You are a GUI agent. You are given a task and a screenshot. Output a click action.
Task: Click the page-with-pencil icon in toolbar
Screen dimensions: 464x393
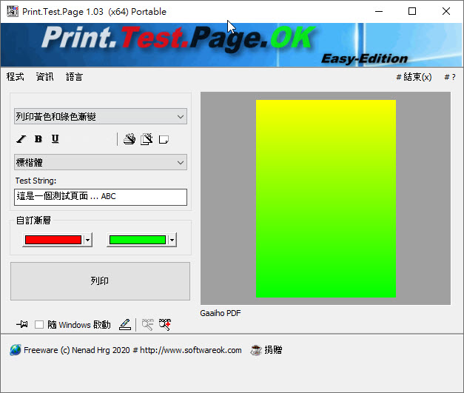click(147, 139)
